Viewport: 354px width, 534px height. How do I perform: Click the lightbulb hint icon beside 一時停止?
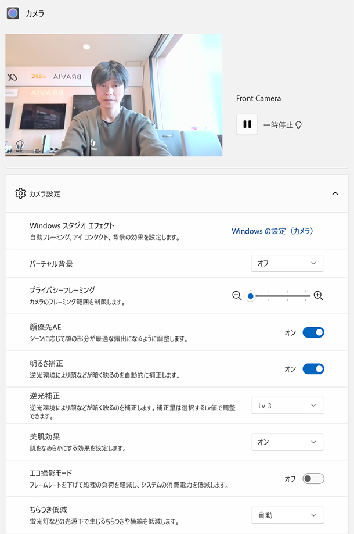coord(299,125)
